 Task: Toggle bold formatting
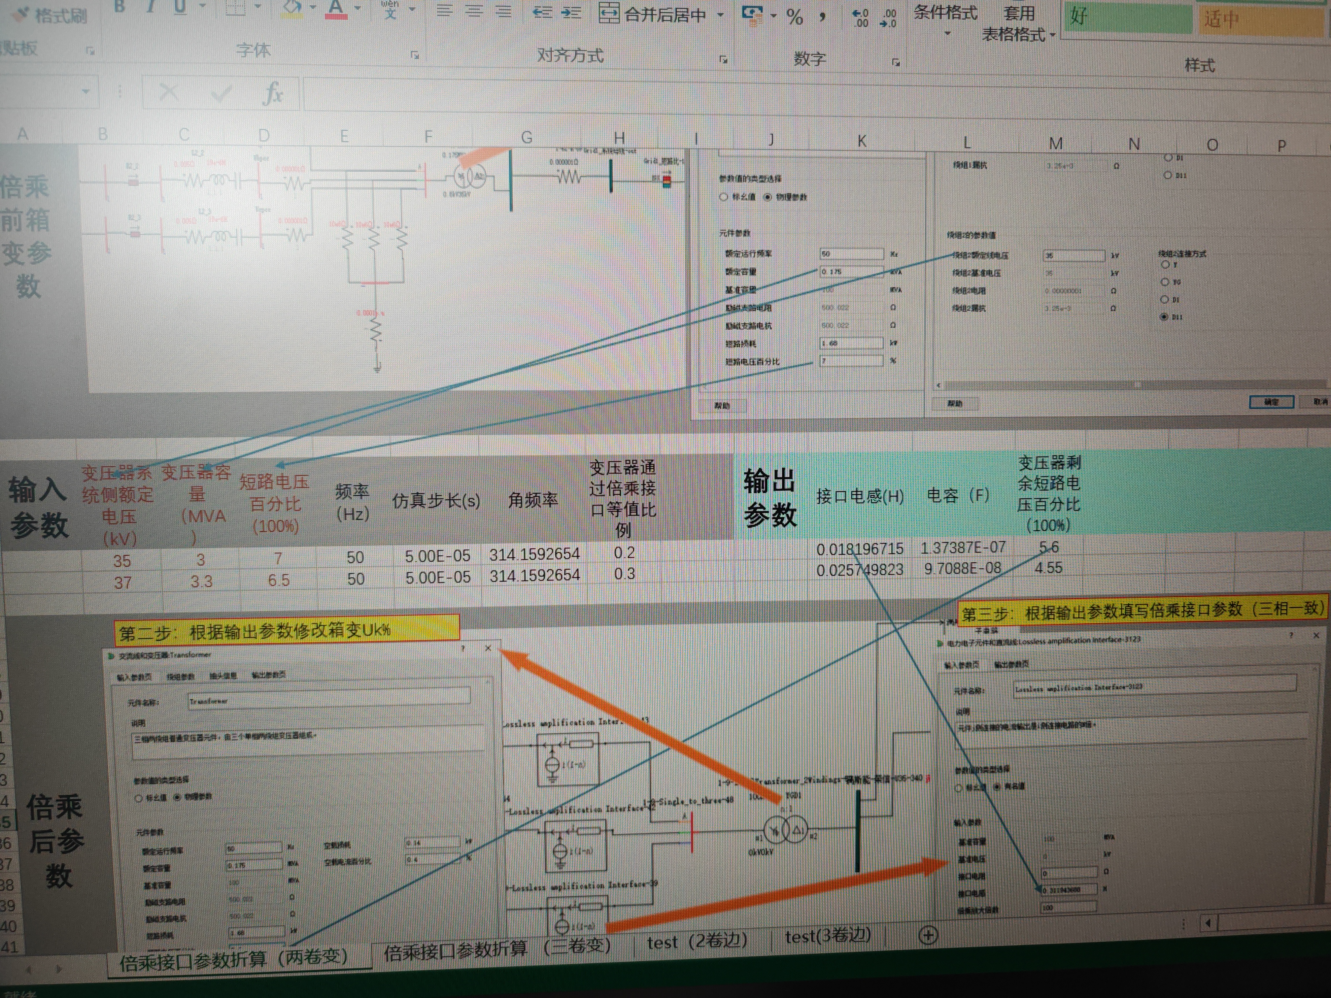point(120,7)
